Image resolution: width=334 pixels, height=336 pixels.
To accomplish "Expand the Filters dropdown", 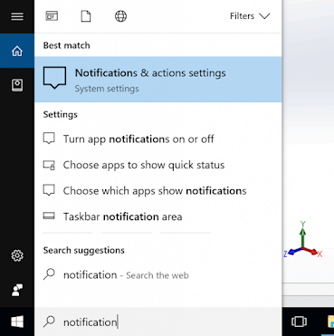I will [250, 16].
